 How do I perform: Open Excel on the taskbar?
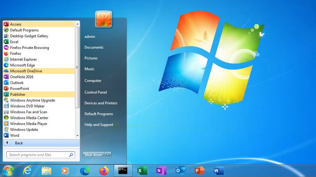click(142, 171)
